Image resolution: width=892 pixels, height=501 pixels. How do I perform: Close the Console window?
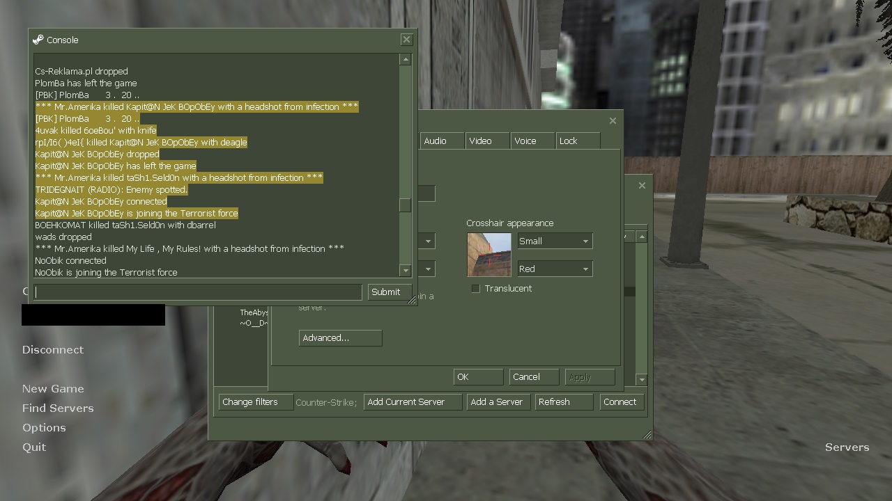[x=406, y=40]
